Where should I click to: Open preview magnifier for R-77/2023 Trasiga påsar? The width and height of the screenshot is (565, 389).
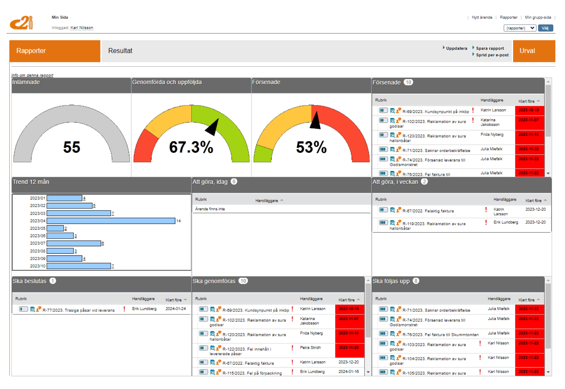pos(33,309)
